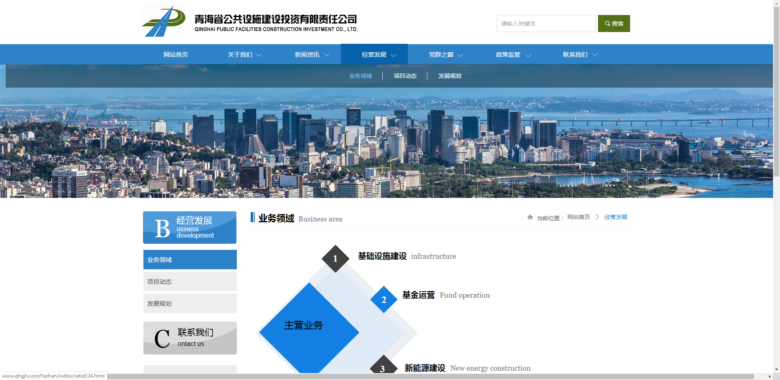Screen dimensions: 780x380
Task: Open the 新闻资讯 nav menu
Action: click(x=307, y=55)
